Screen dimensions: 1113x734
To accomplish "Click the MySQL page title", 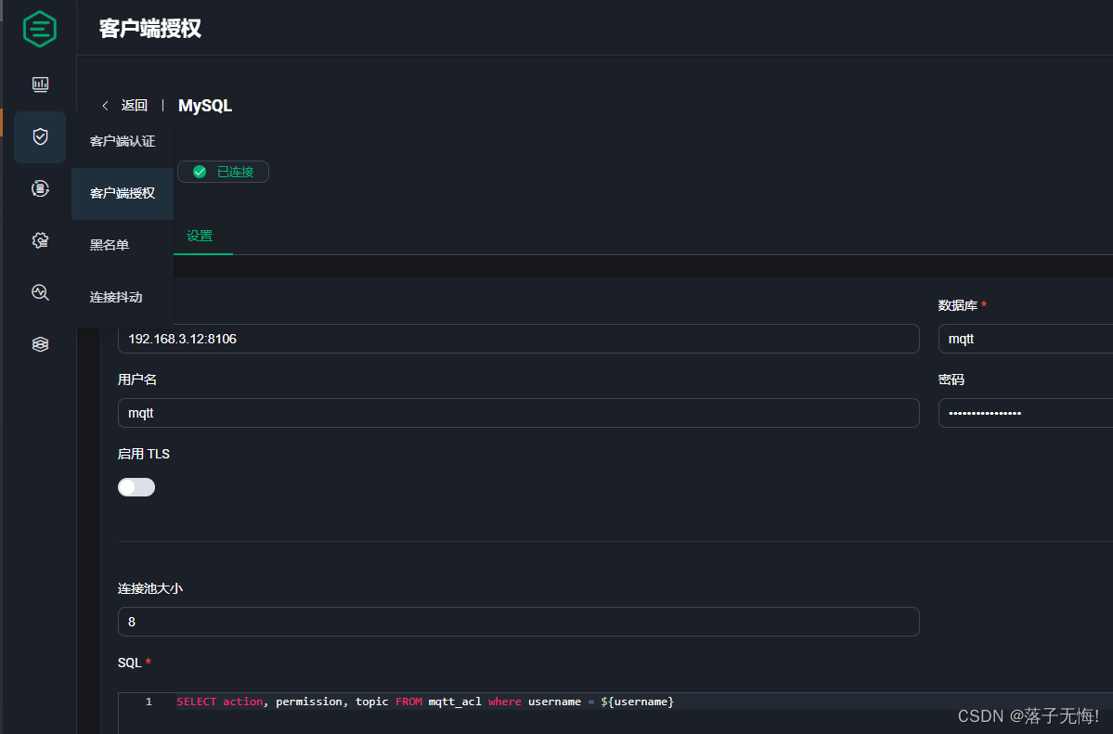I will 205,106.
